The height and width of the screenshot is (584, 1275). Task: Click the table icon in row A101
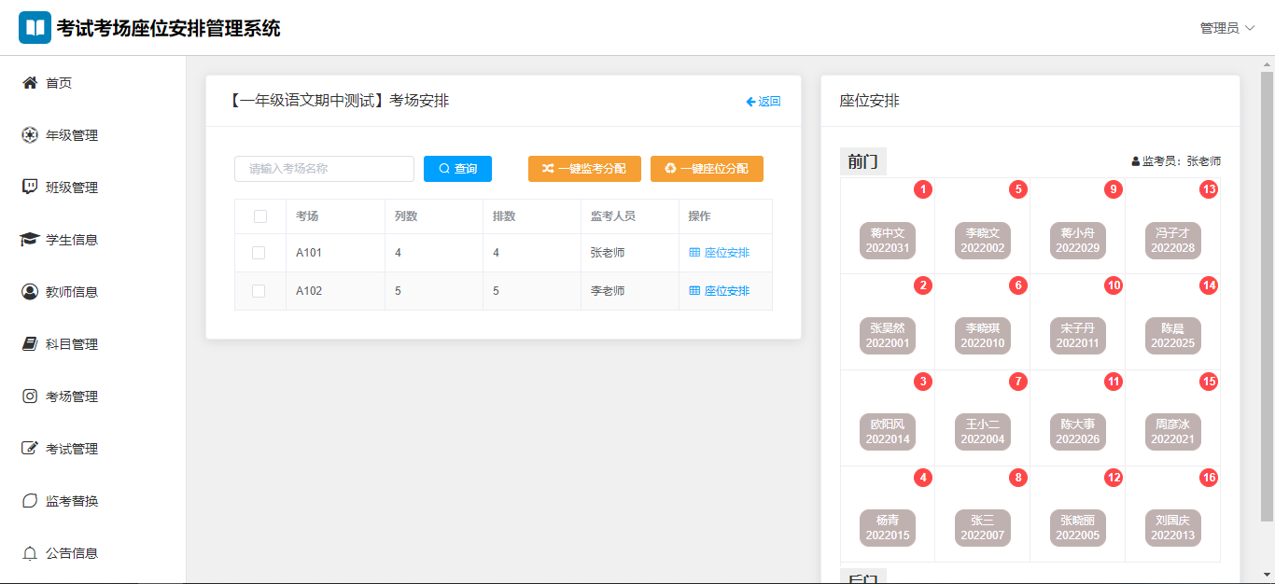click(694, 253)
